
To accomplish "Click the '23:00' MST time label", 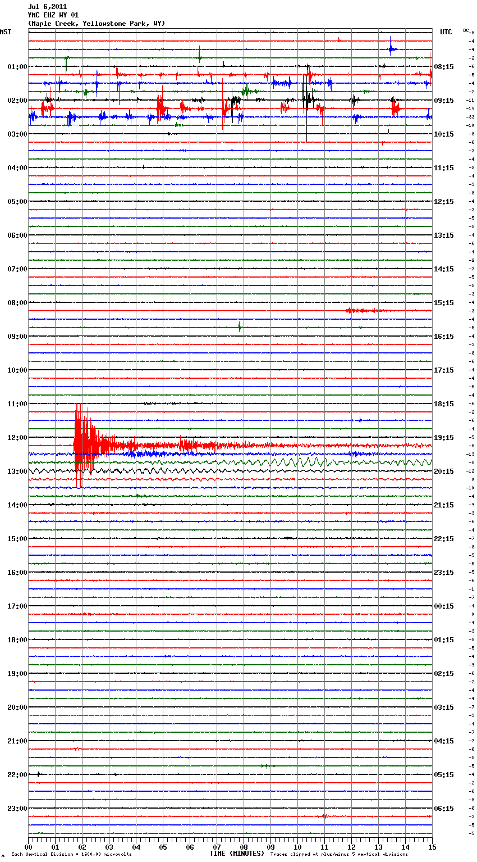I will click(x=17, y=809).
